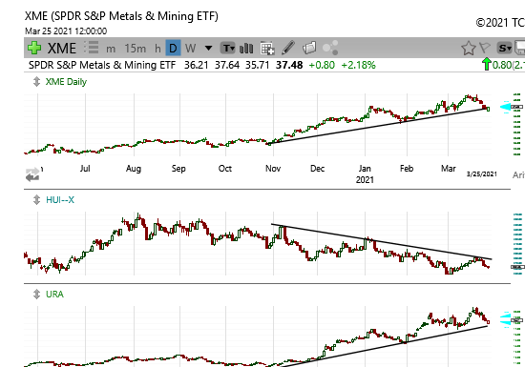Screen dimensions: 525x367
Task: Open the pencil drawing tools icon
Action: (x=288, y=48)
